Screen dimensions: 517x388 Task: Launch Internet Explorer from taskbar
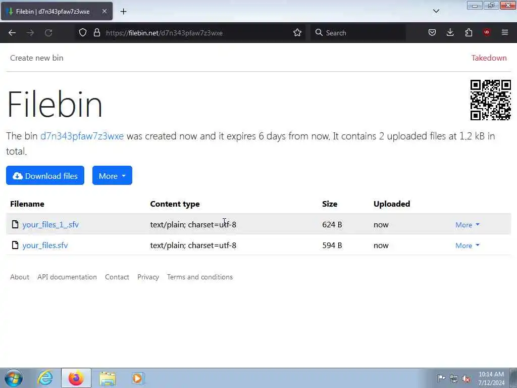click(44, 378)
